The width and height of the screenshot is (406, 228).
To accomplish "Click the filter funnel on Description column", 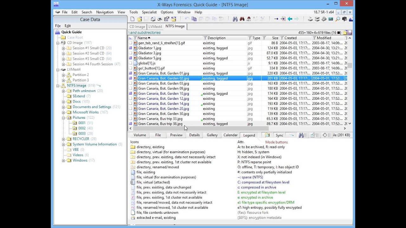I will pos(205,38).
